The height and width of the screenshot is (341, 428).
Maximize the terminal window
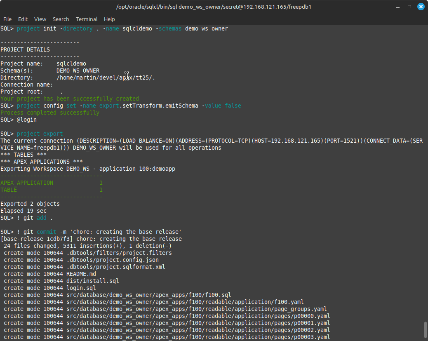[409, 7]
